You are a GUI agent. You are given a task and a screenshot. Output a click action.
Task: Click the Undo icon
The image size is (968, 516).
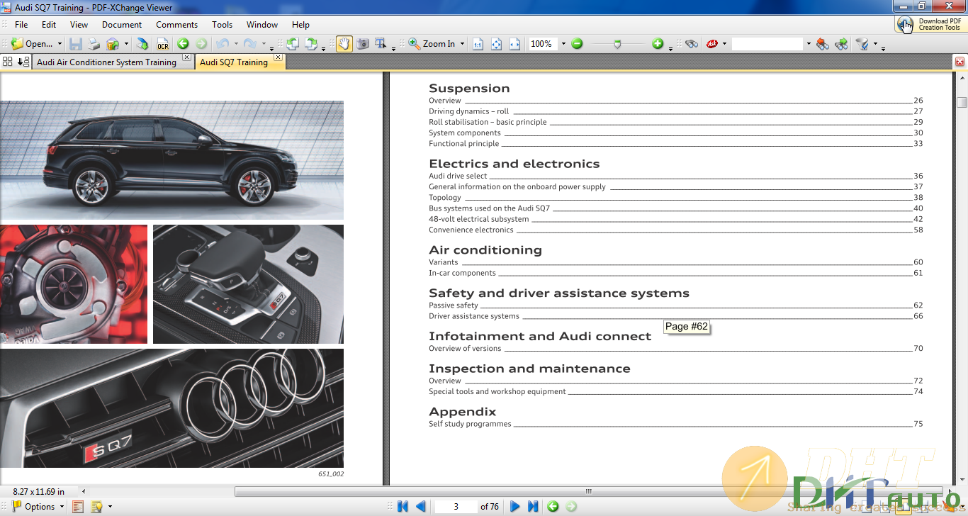click(x=223, y=44)
